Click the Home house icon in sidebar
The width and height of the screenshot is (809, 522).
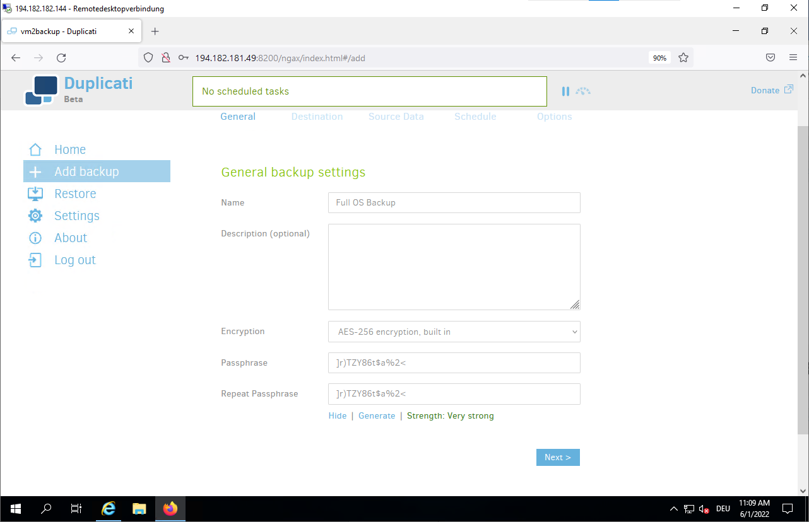35,149
